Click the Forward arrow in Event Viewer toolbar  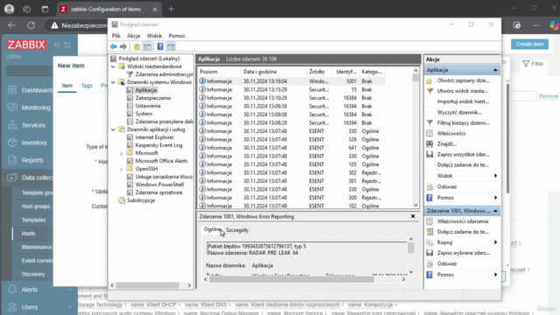point(123,46)
